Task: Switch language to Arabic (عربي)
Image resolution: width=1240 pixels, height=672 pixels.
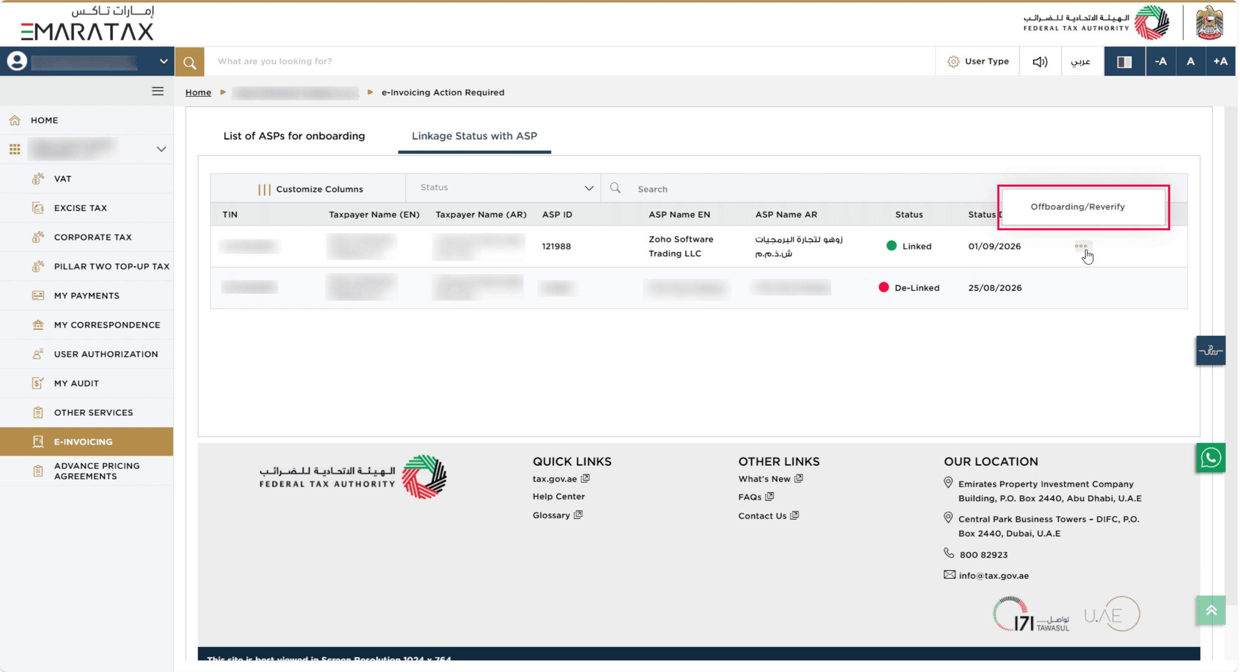Action: click(1081, 61)
